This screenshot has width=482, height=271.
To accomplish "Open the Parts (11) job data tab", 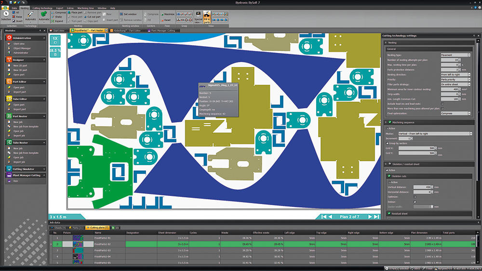I will (x=76, y=228).
